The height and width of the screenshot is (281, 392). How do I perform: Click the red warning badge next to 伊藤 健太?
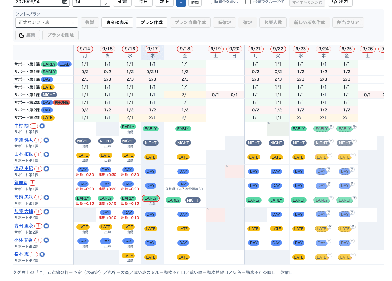coord(38,140)
